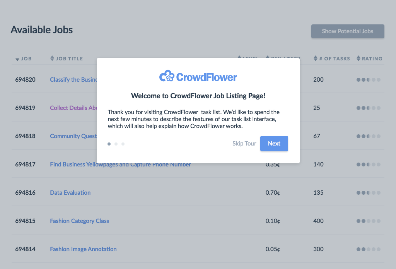Click the RATING column header label

pyautogui.click(x=372, y=59)
